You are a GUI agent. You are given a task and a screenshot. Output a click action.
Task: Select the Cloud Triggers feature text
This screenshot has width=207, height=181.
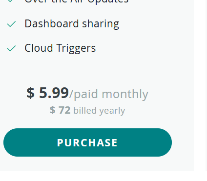click(x=60, y=48)
